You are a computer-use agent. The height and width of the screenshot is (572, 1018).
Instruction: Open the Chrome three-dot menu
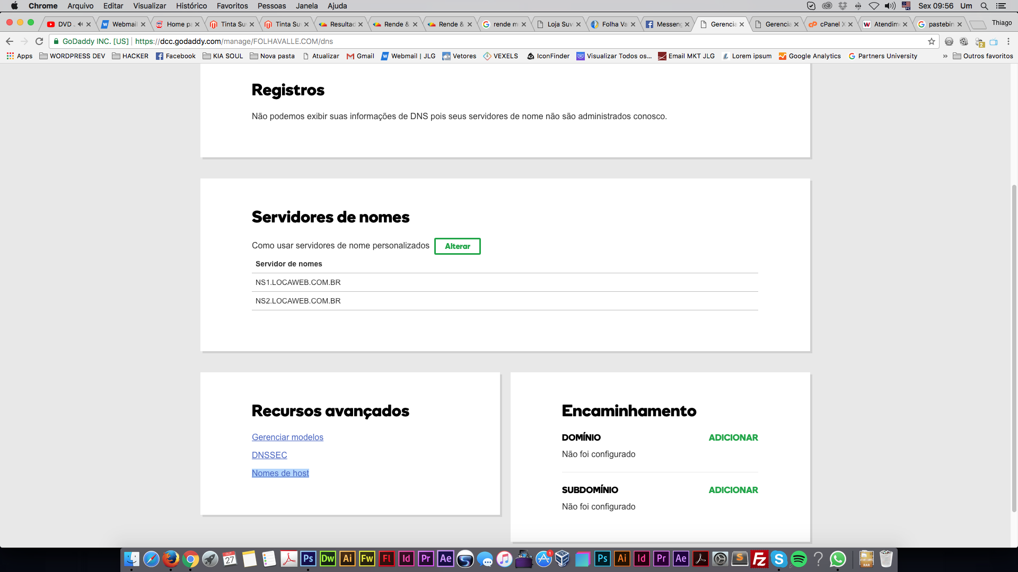[x=1008, y=41]
